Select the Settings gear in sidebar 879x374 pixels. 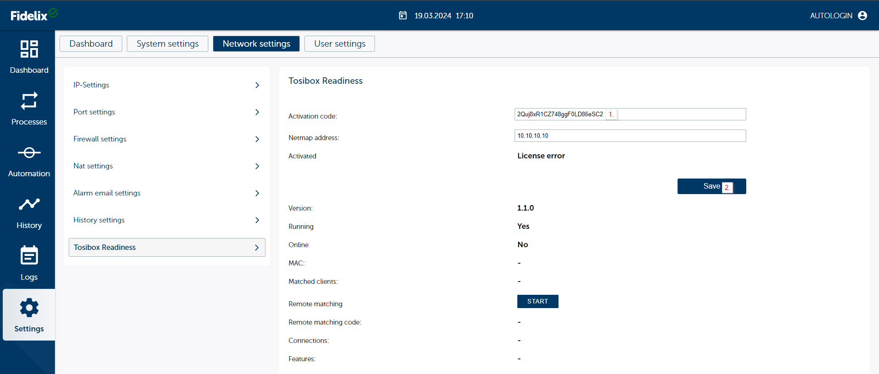pos(29,308)
